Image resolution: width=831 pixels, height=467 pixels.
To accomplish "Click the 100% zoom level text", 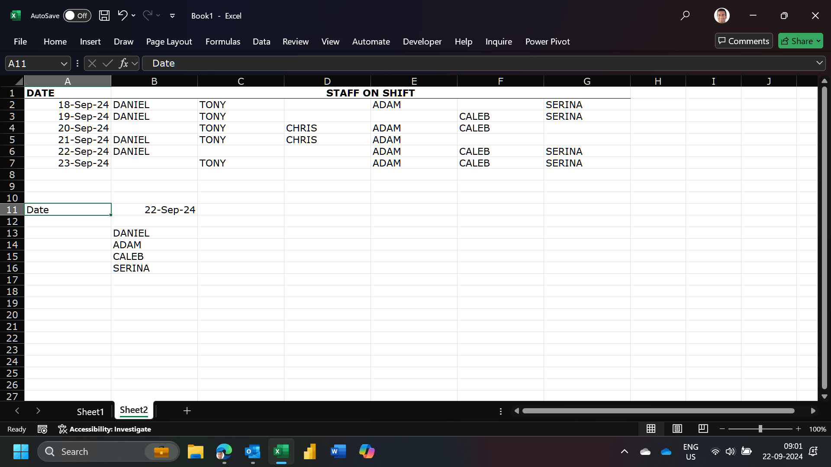I will pyautogui.click(x=817, y=429).
